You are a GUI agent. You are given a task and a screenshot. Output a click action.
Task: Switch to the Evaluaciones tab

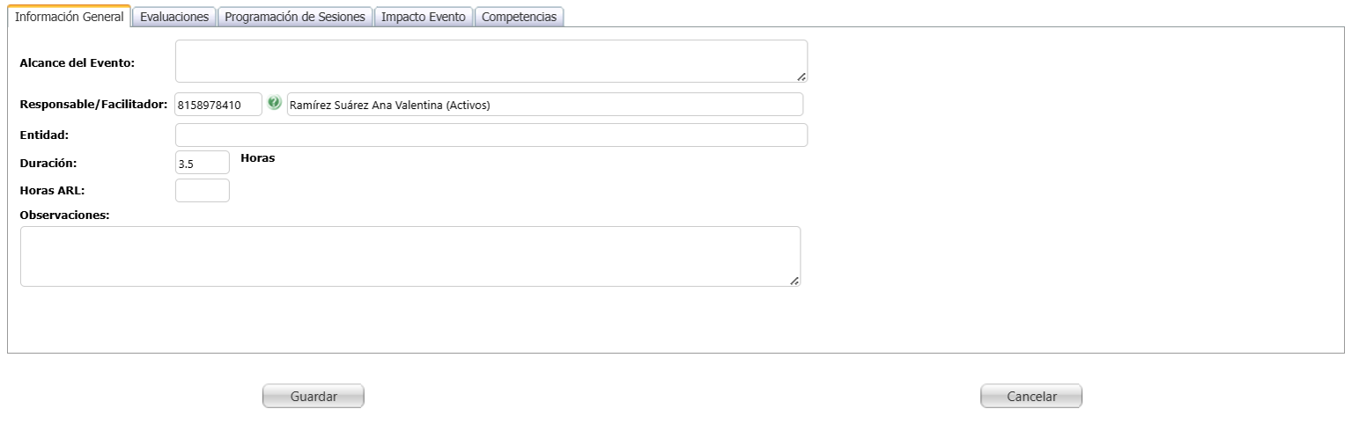point(174,17)
